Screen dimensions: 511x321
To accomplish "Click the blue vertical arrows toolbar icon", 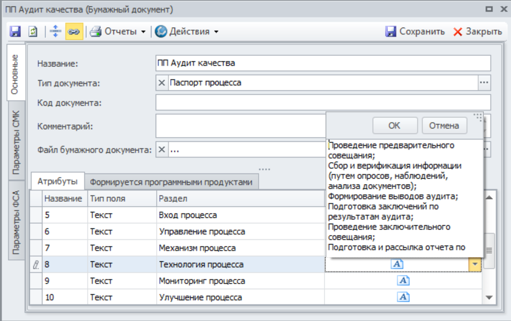I will point(56,31).
